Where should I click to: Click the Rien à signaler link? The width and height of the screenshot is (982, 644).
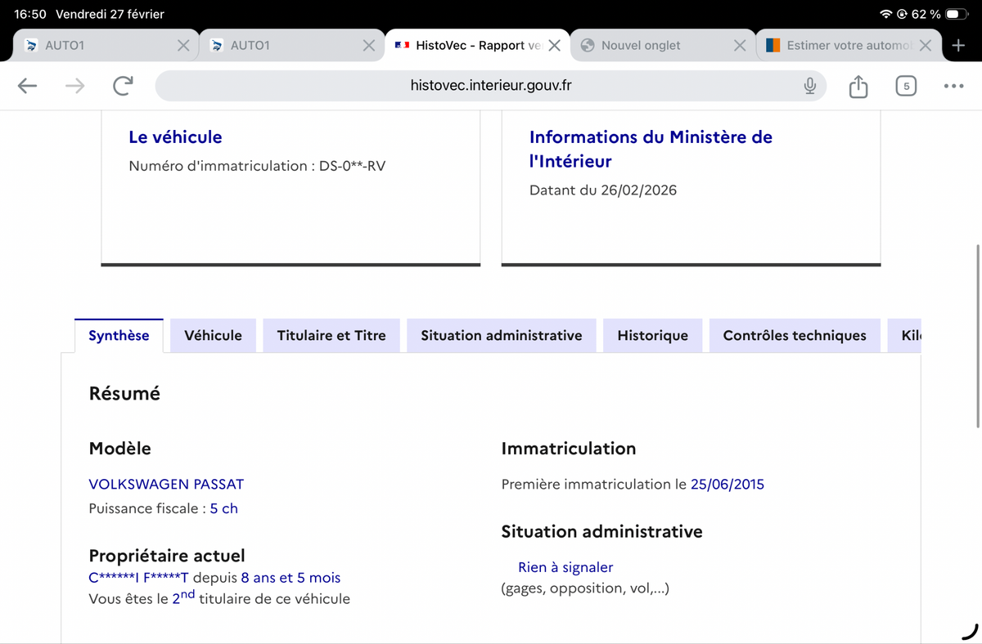[x=565, y=567]
